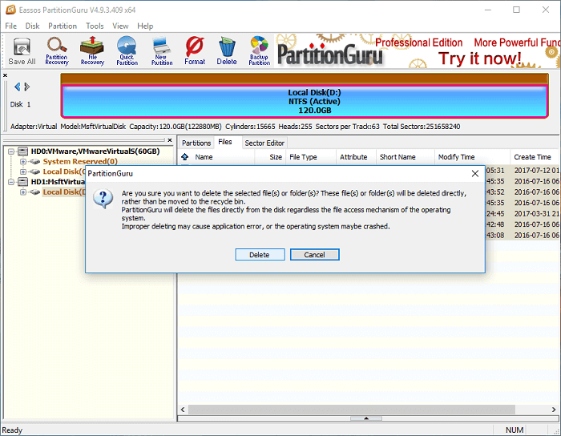Image resolution: width=561 pixels, height=436 pixels.
Task: Open the Tools menu
Action: click(95, 26)
